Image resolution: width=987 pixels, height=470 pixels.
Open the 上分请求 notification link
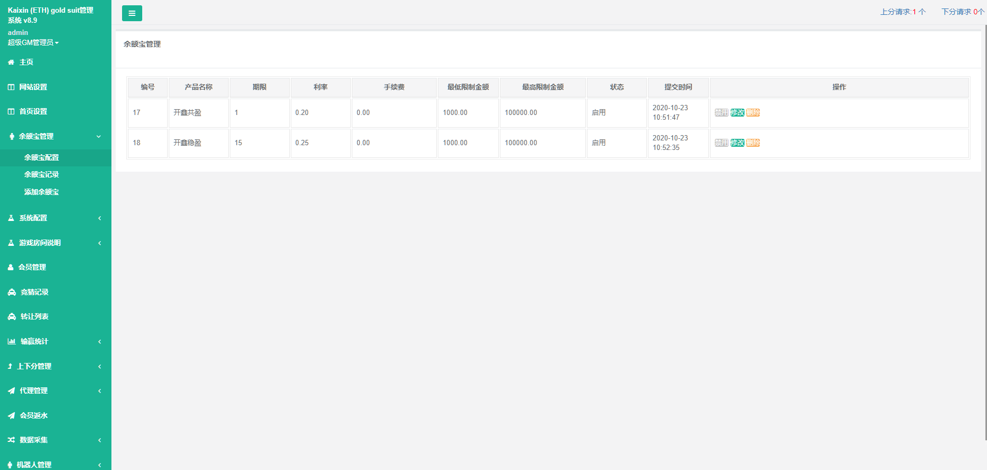click(x=903, y=12)
